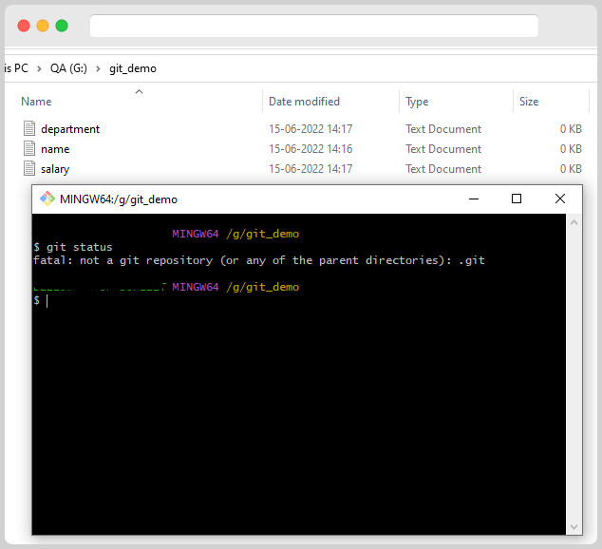Click git_demo in the breadcrumb path
The image size is (602, 549).
pos(133,68)
